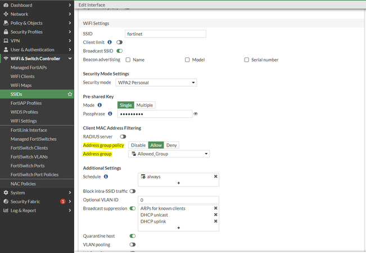Collapse the WiFi & Switch Controller menu
Screen dimensions: 366x253
point(70,58)
